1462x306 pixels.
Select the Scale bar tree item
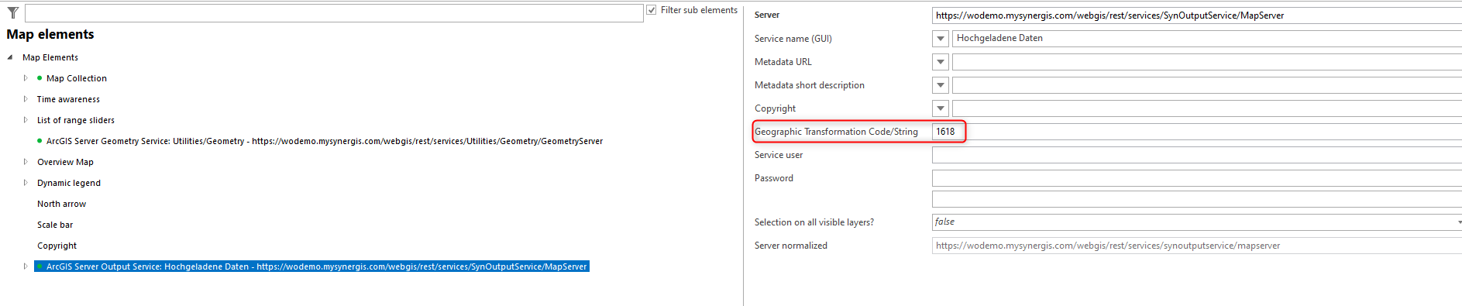coord(55,225)
